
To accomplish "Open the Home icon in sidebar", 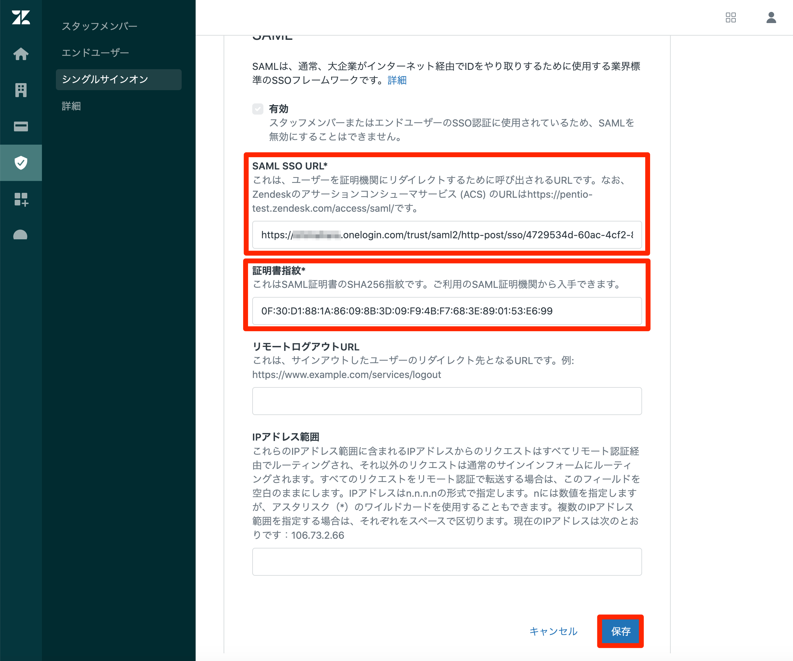I will click(x=21, y=54).
